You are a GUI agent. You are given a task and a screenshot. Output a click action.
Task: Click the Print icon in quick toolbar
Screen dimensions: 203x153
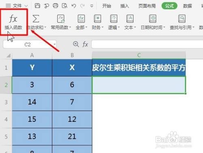55,6
